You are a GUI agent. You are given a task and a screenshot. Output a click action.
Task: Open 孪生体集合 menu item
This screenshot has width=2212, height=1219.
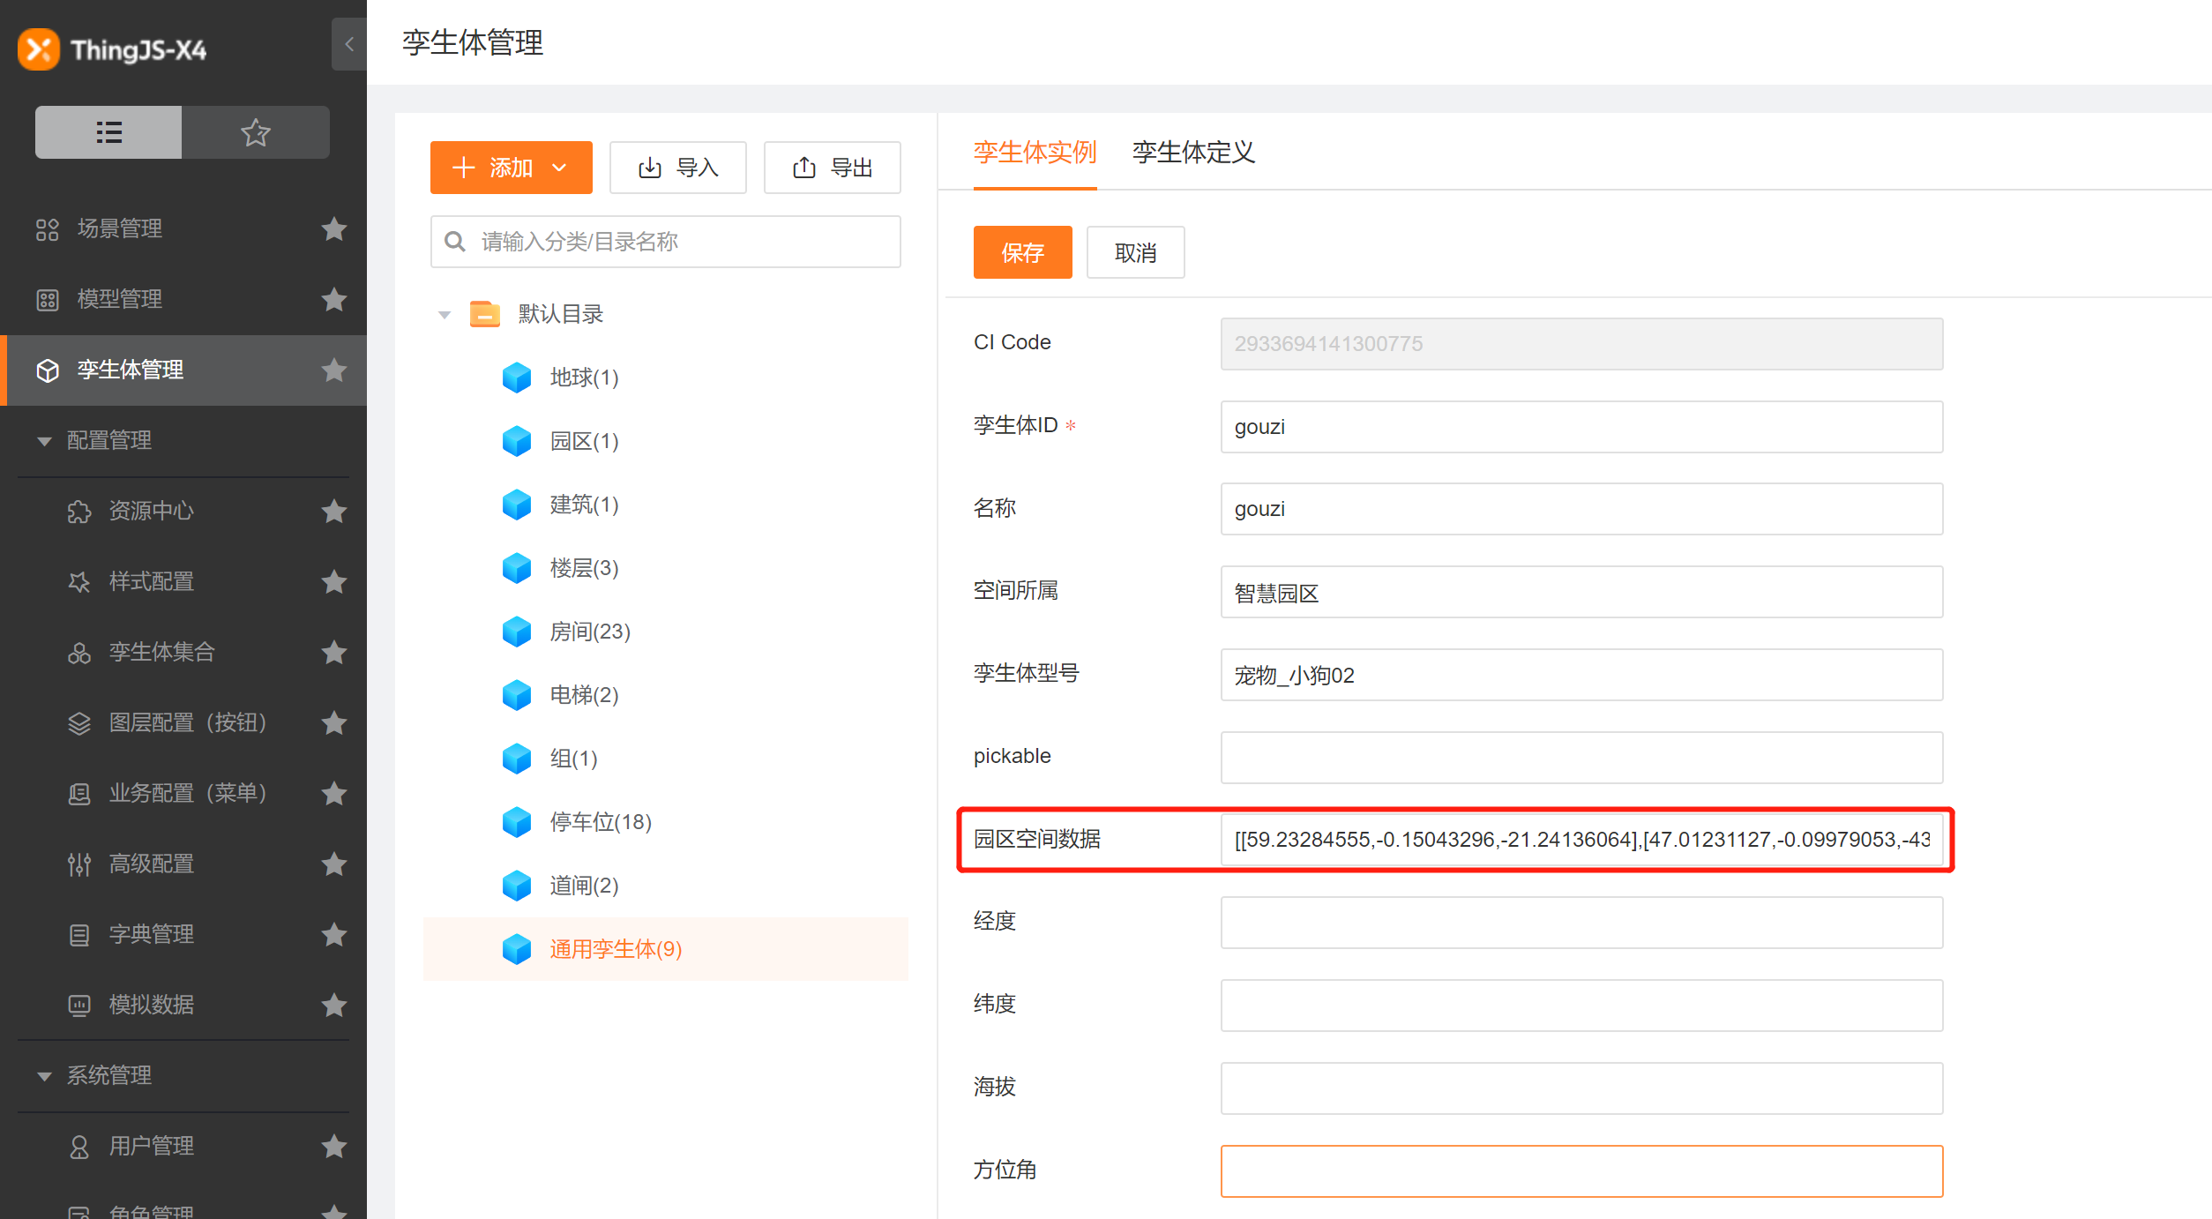coord(162,652)
